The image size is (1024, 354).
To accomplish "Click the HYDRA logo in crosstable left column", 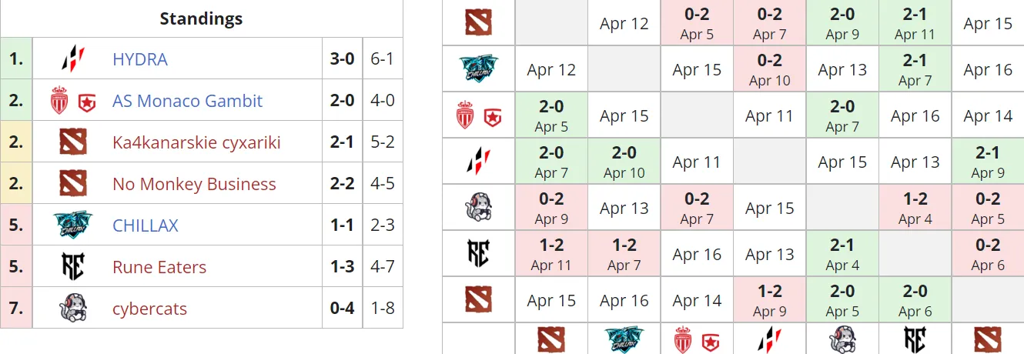I will (x=479, y=162).
